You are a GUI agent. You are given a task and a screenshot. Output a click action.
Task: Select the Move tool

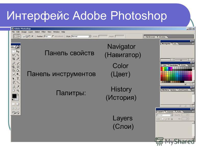pyautogui.click(x=18, y=52)
